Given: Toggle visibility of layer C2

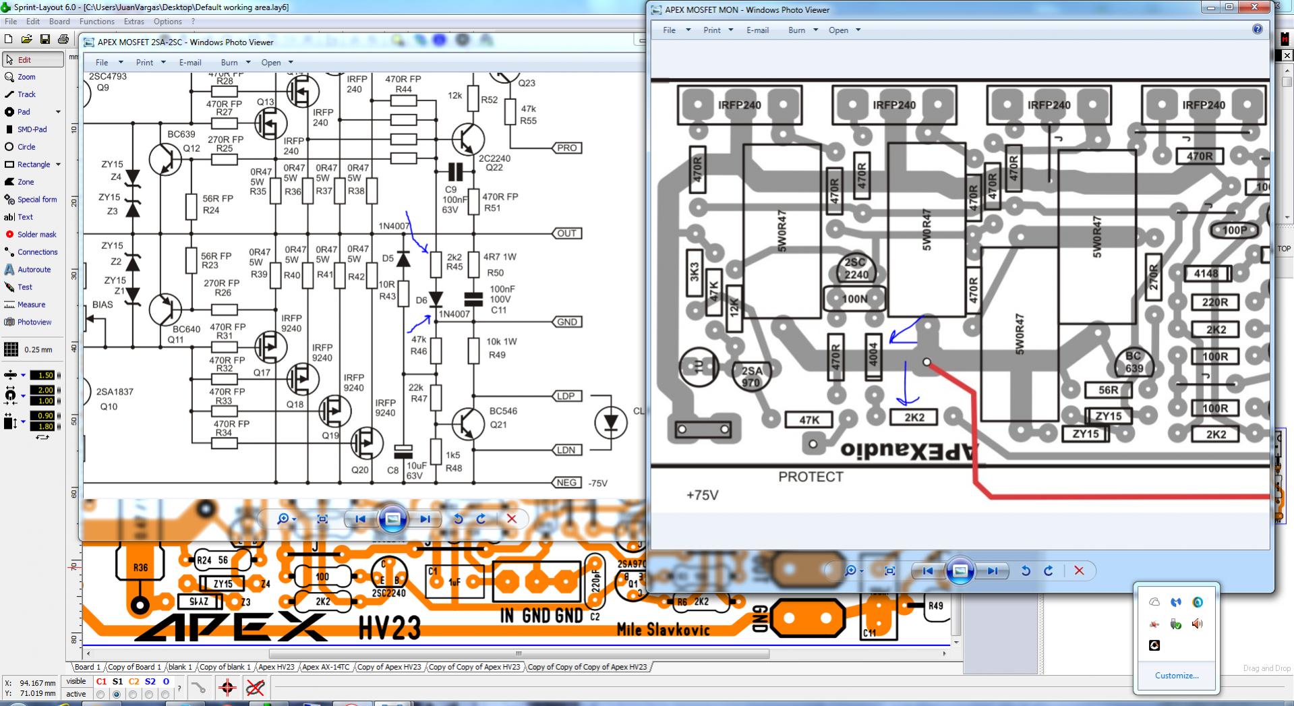Looking at the screenshot, I should pos(134,682).
